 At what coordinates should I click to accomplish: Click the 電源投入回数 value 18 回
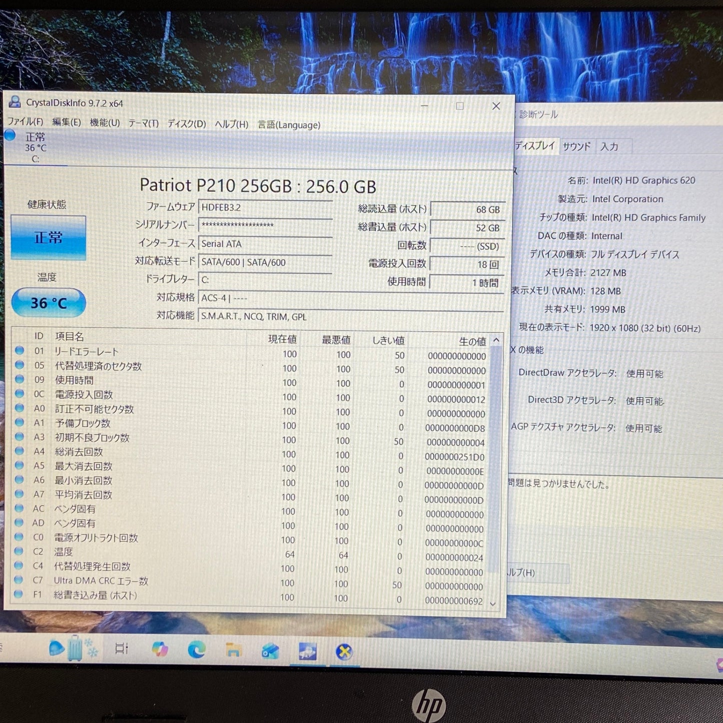(467, 264)
